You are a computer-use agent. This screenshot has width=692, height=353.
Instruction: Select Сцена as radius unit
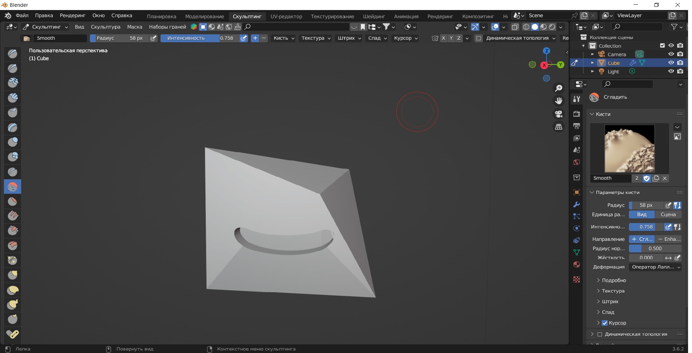coord(668,214)
